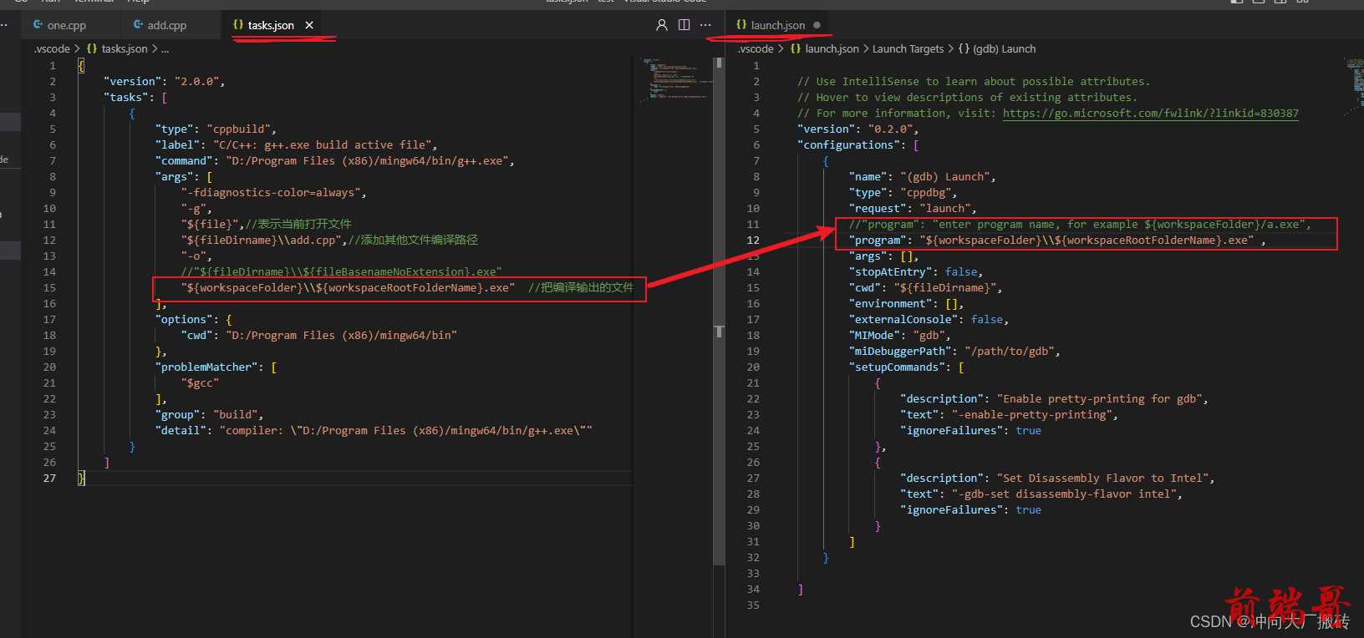
Task: Open tasks.json breadcrumb segment
Action: tap(125, 49)
